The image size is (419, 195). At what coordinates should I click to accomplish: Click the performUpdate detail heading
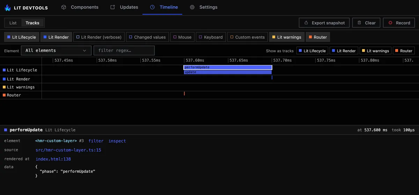[26, 130]
